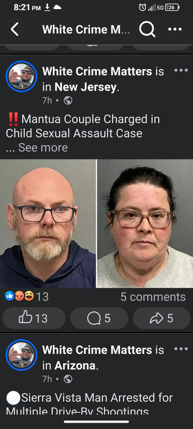Viewport: 193px width, 429px height.
Task: Share the post using arrow button
Action: (162, 318)
